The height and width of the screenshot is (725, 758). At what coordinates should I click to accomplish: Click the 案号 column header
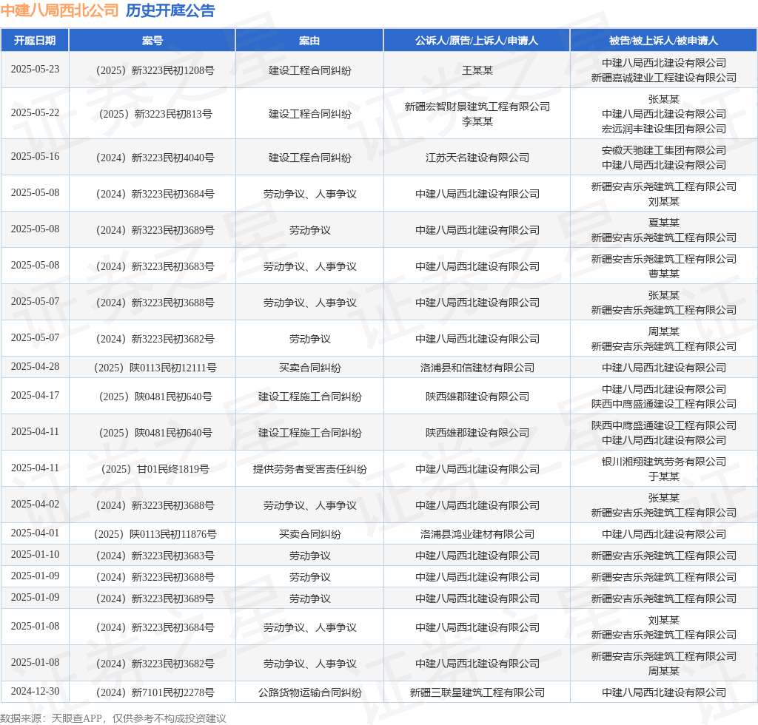click(x=152, y=41)
